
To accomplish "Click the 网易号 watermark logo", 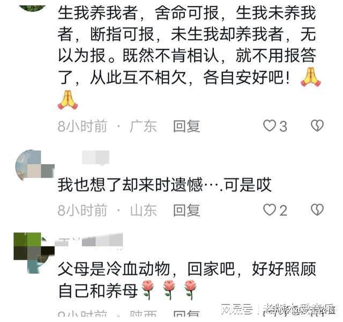I will (237, 310).
